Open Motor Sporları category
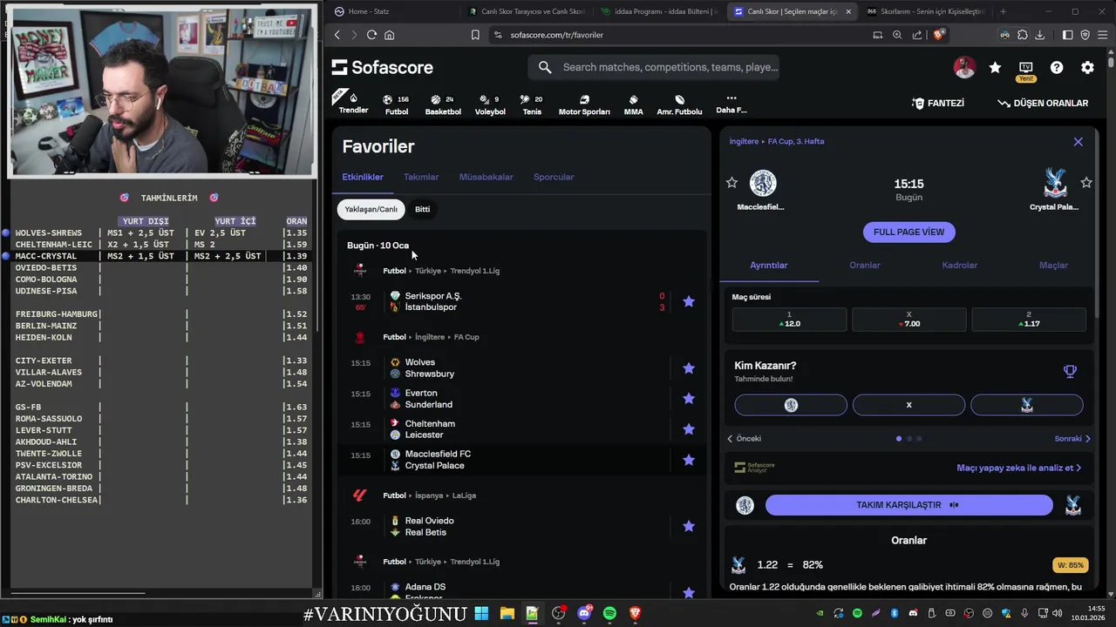The image size is (1116, 627). click(584, 104)
